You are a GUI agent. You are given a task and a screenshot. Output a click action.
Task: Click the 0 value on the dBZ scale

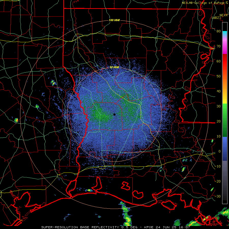click(x=219, y=151)
